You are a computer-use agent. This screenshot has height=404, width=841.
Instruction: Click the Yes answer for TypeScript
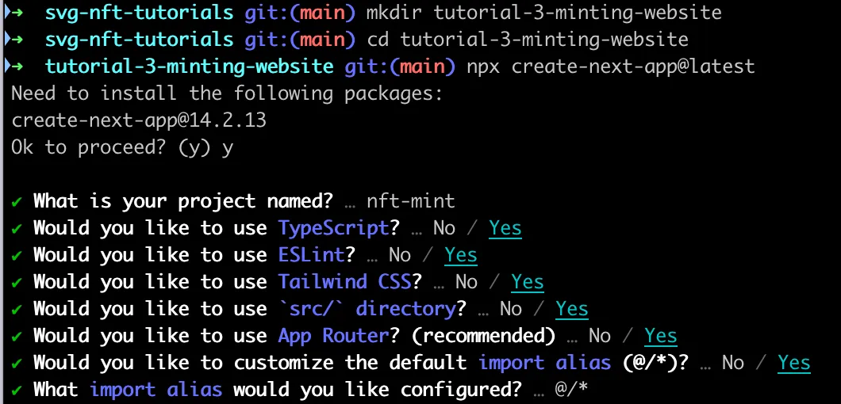[x=505, y=228]
